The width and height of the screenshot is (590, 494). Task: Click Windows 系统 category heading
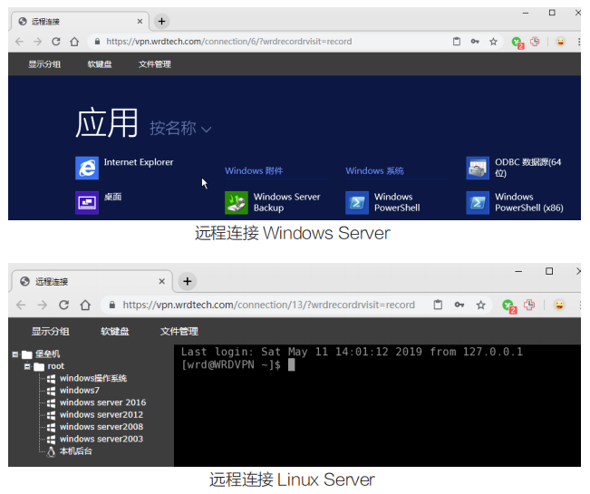click(x=375, y=170)
